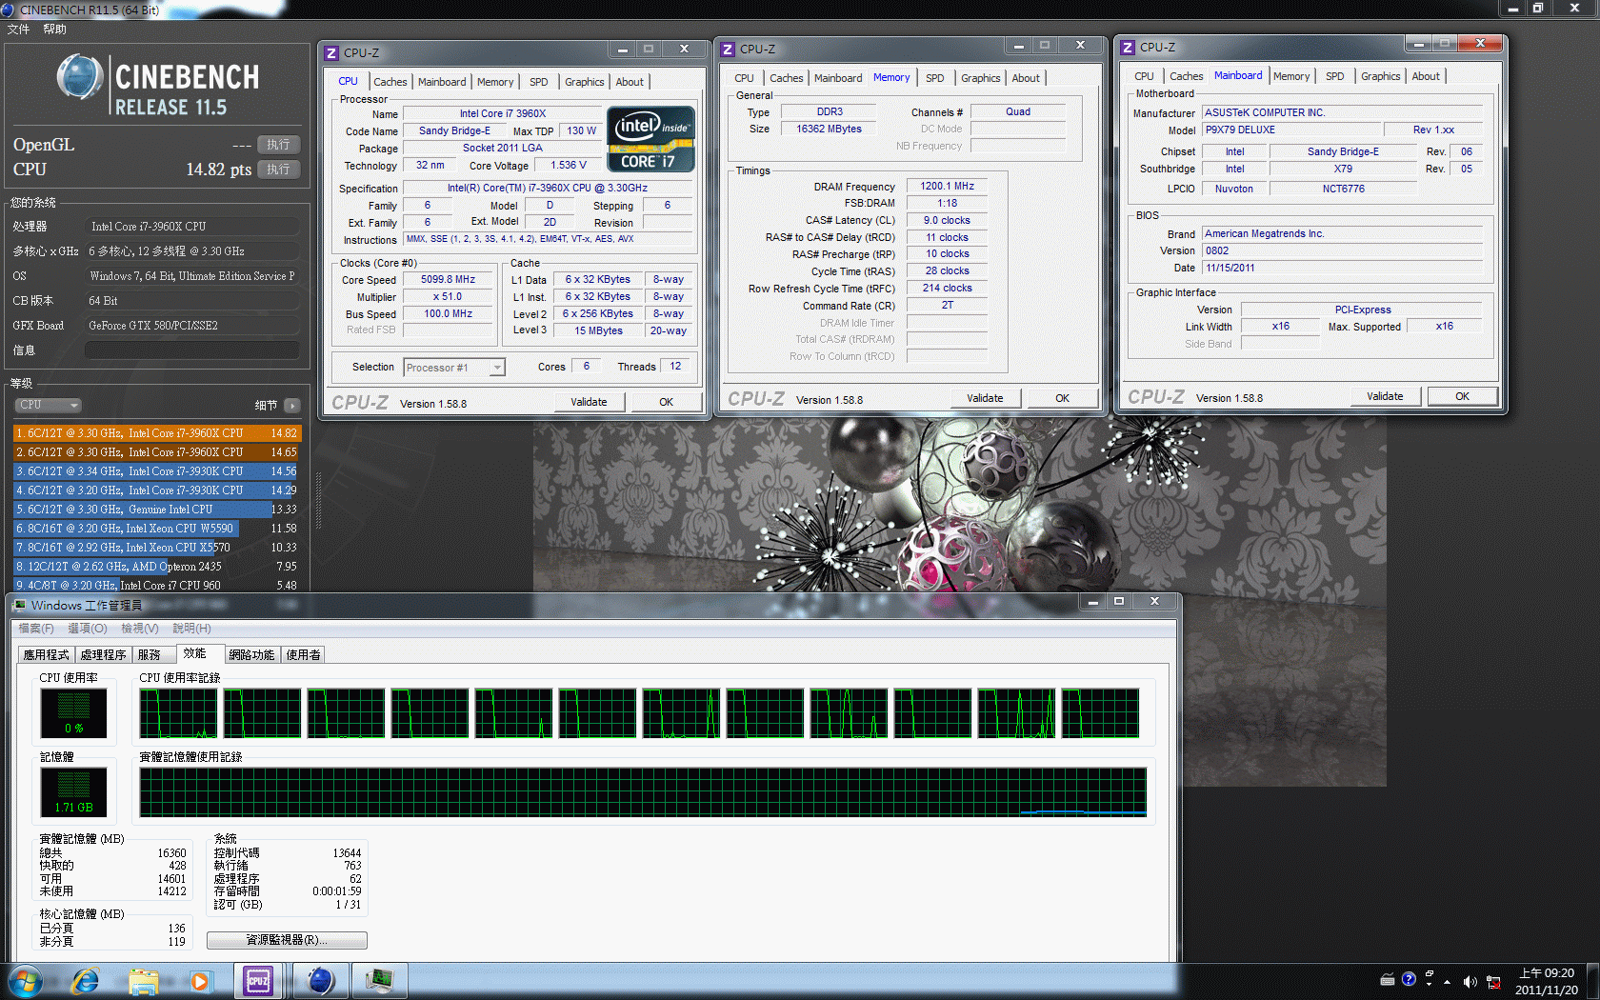
Task: Open the keyboard input language tray icon
Action: point(1388,980)
